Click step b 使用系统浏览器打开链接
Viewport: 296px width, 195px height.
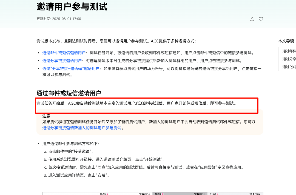pos(104,159)
